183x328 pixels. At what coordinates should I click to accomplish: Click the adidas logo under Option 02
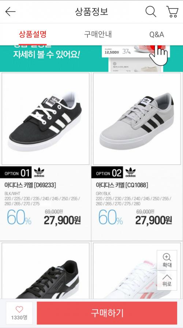(131, 172)
